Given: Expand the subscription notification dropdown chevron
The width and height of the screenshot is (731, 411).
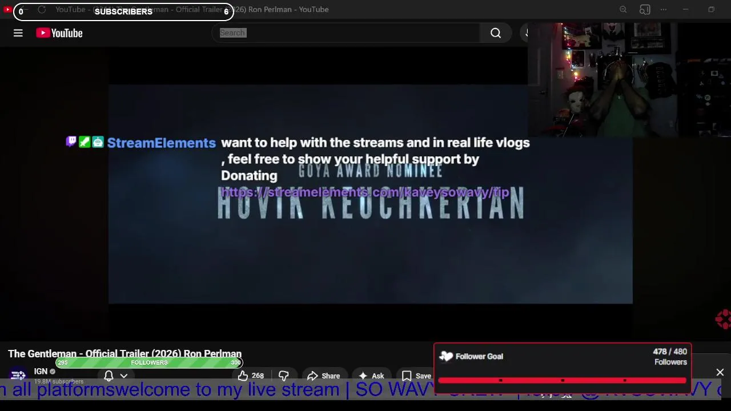Looking at the screenshot, I should coord(124,376).
